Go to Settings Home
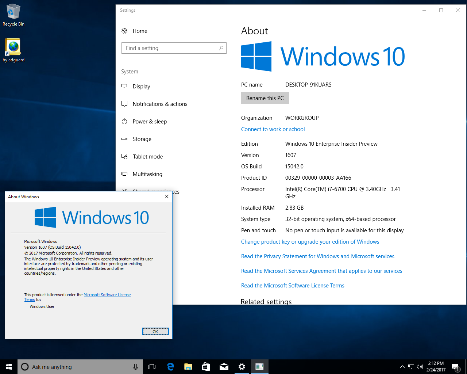This screenshot has width=467, height=374. coord(140,31)
